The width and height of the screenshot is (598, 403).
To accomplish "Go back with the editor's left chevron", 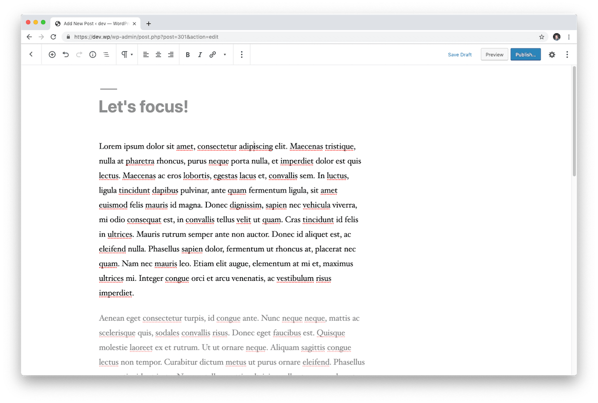I will pyautogui.click(x=31, y=54).
